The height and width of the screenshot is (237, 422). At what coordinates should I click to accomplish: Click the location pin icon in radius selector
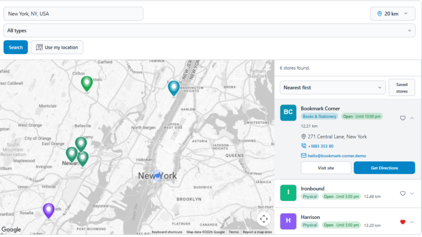pos(380,14)
